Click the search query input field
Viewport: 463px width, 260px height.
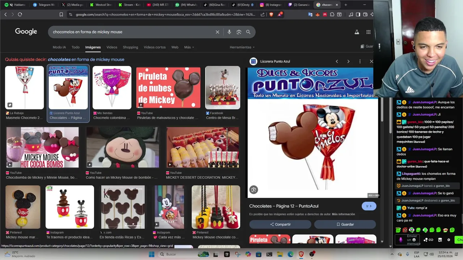click(x=132, y=32)
